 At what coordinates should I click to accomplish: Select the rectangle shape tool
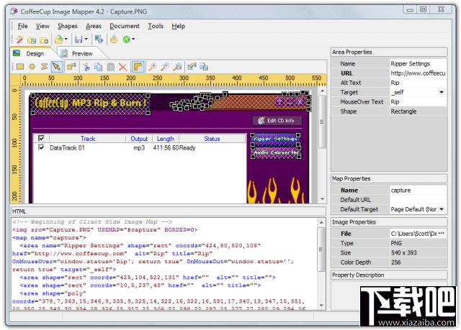click(20, 67)
